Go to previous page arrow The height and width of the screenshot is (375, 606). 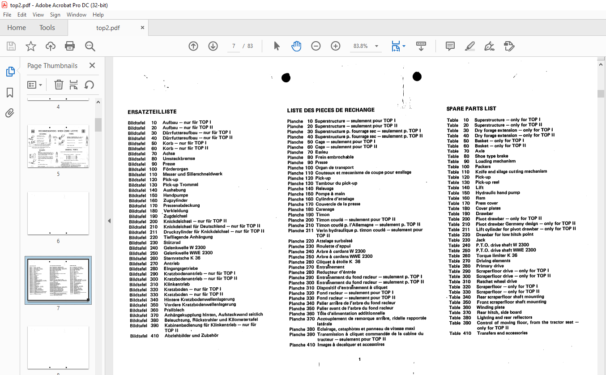(193, 46)
